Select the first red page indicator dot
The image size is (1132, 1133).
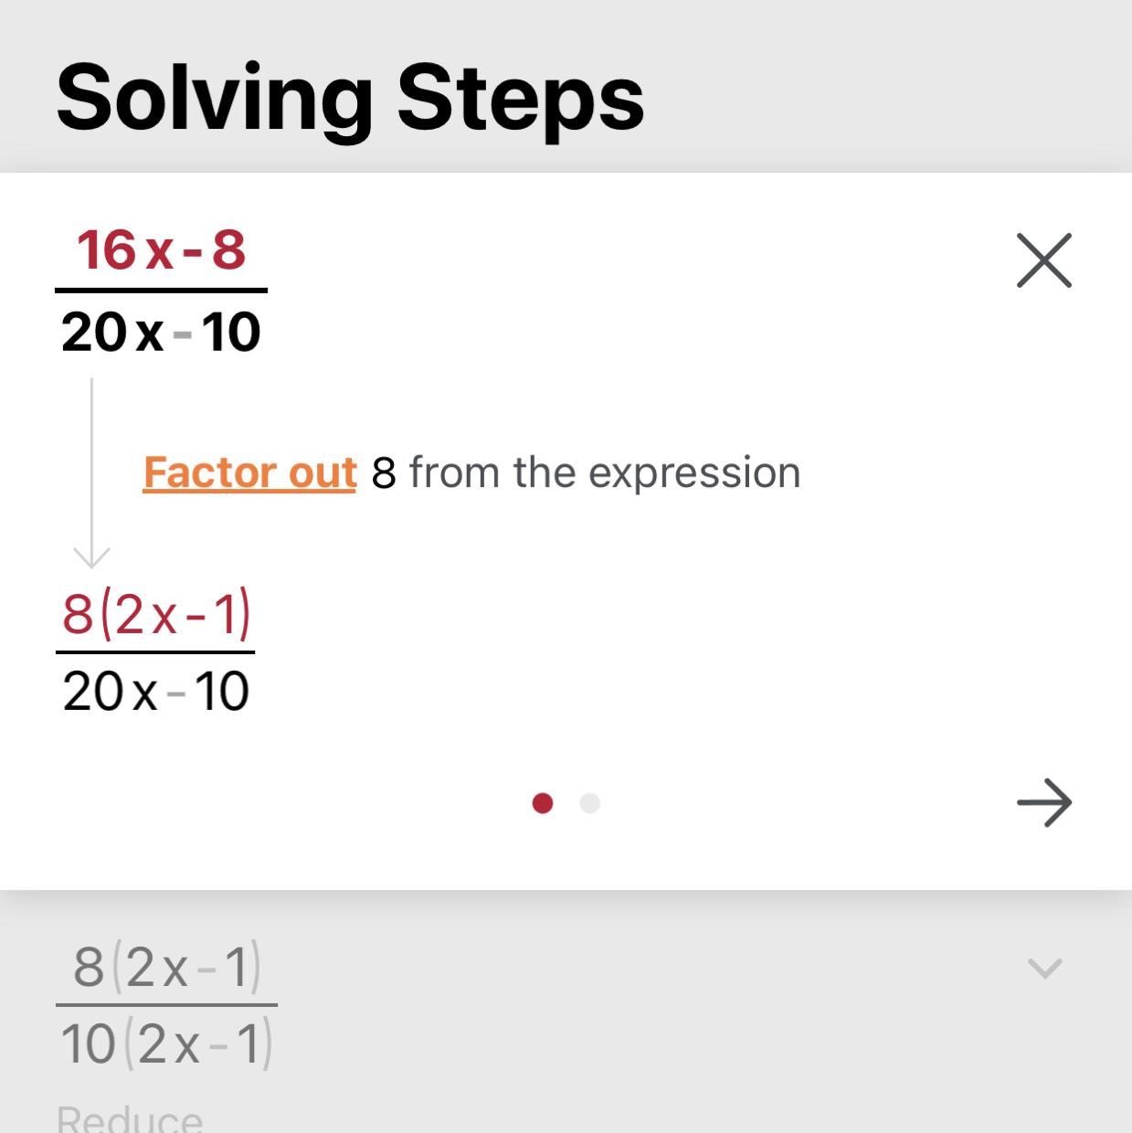coord(542,803)
